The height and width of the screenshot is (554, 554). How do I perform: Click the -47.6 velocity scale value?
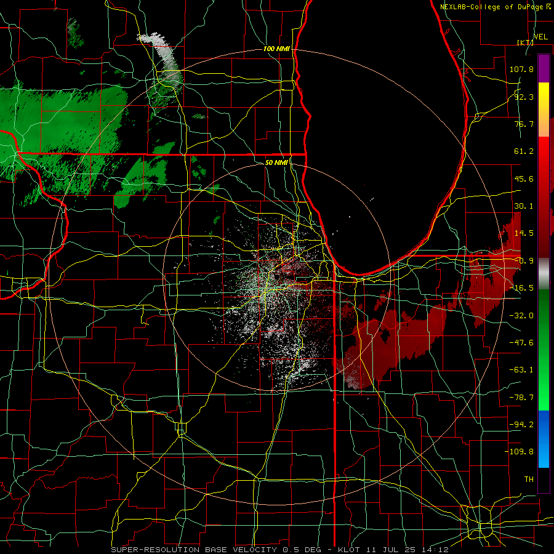[x=521, y=343]
